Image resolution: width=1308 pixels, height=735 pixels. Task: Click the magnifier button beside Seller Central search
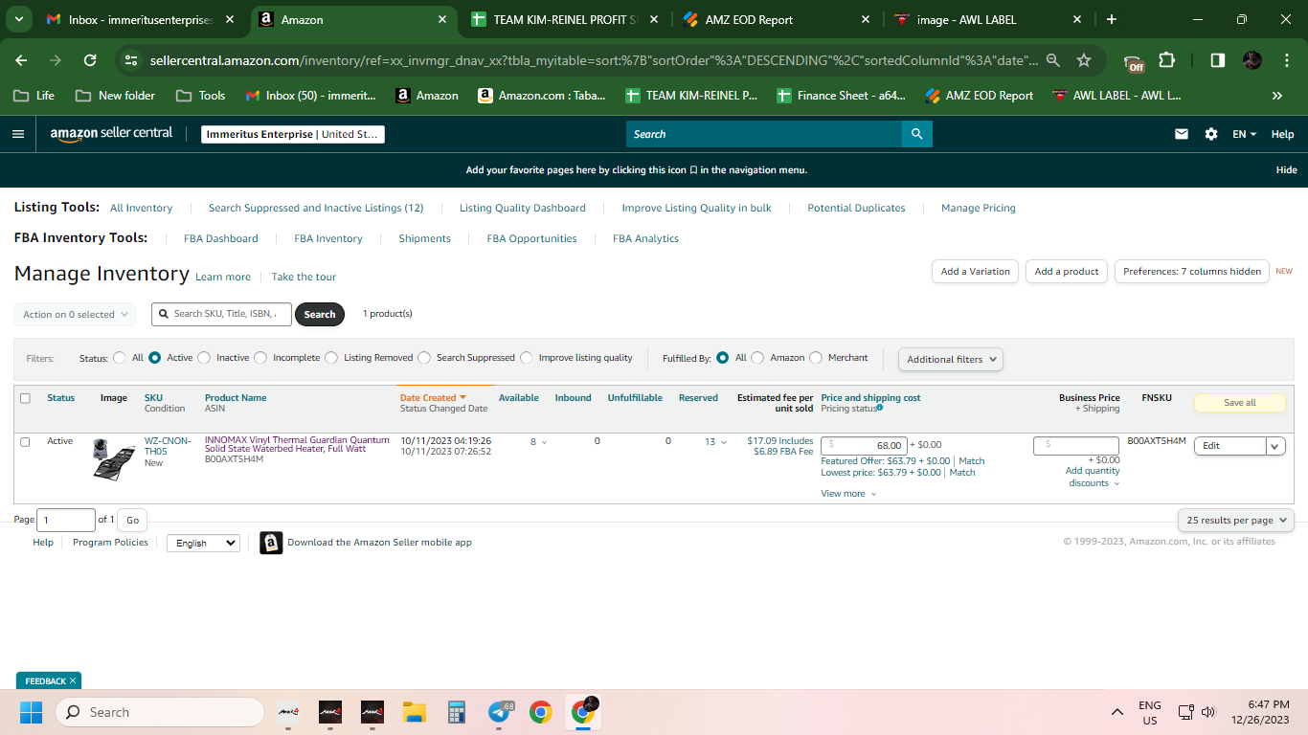pos(916,134)
